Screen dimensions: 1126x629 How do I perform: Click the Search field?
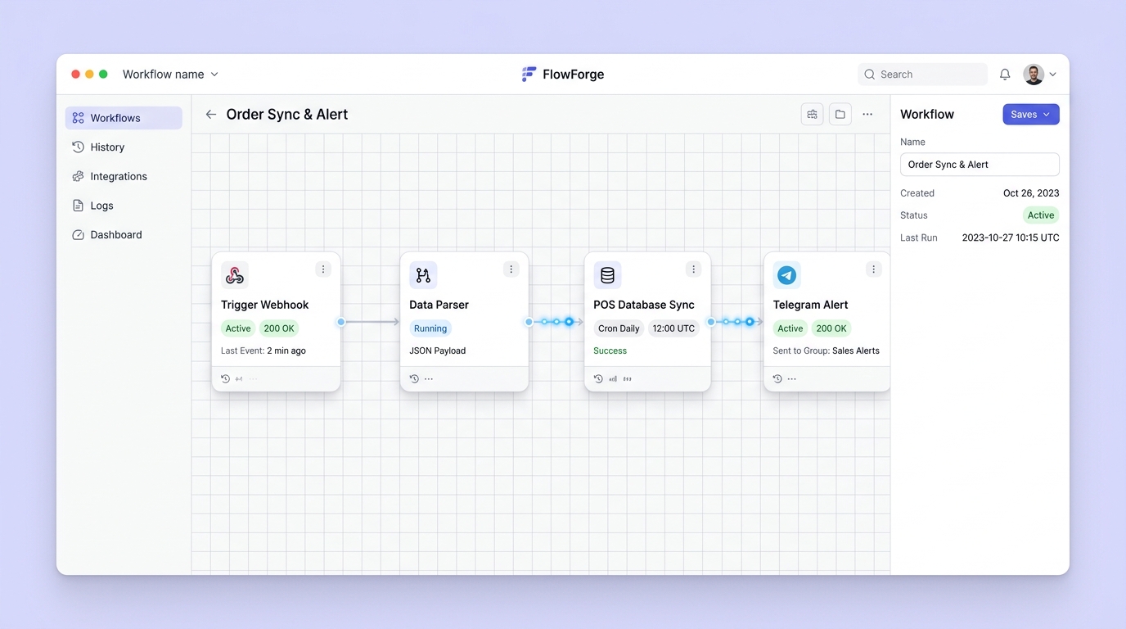click(x=922, y=75)
